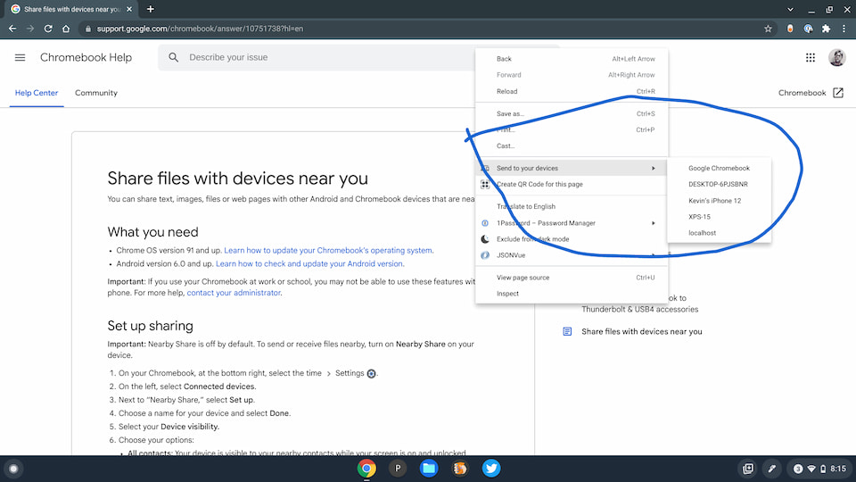Open 'Thunderbolt & USB4 accessories' link

tap(640, 310)
